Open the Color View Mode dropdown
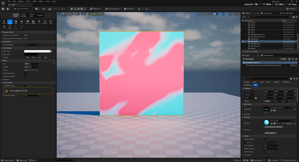The width and height of the screenshot is (299, 162). click(31, 45)
